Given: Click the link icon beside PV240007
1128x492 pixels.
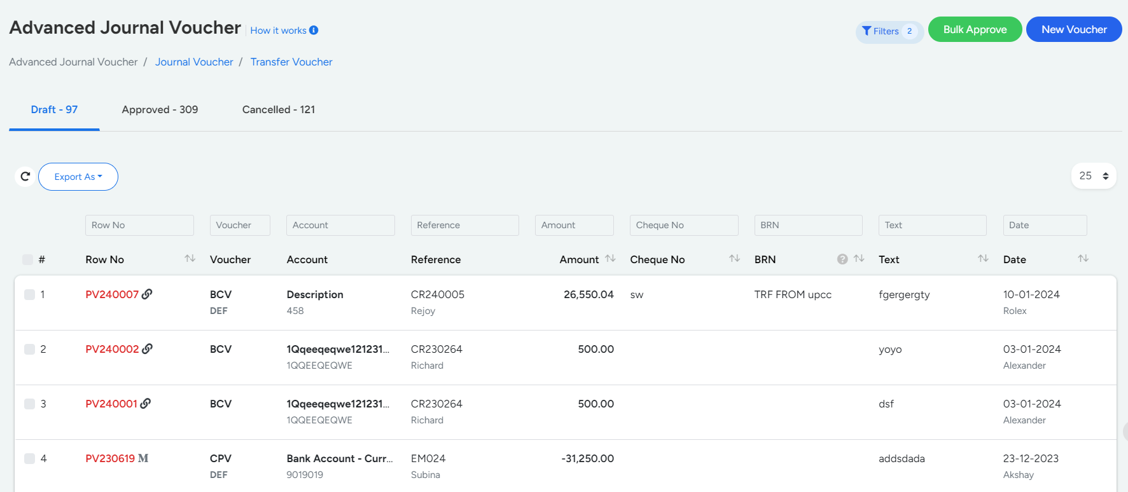Looking at the screenshot, I should pyautogui.click(x=147, y=294).
